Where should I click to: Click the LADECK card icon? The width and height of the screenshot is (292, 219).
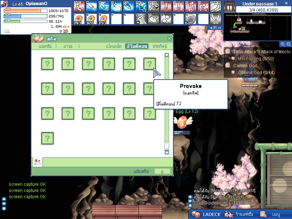pos(196,214)
